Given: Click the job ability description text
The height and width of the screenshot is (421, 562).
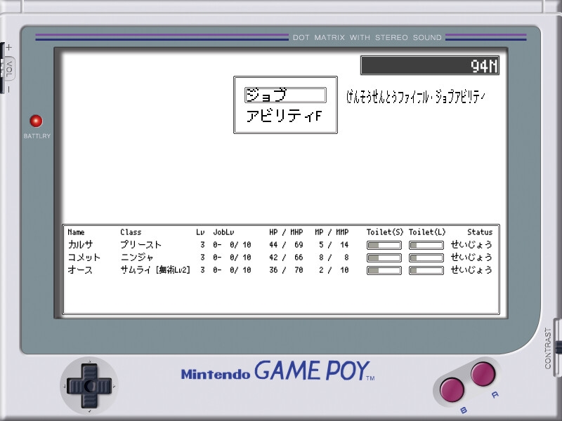Looking at the screenshot, I should point(416,97).
